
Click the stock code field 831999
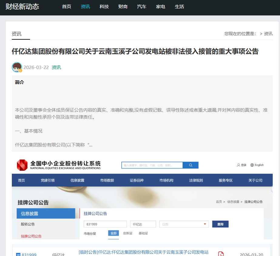point(105,224)
